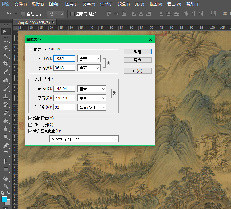Click the 自动(A)... button
Image resolution: width=231 pixels, height=209 pixels.
click(138, 71)
